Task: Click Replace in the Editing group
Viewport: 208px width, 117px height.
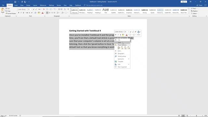Action: tap(194, 11)
